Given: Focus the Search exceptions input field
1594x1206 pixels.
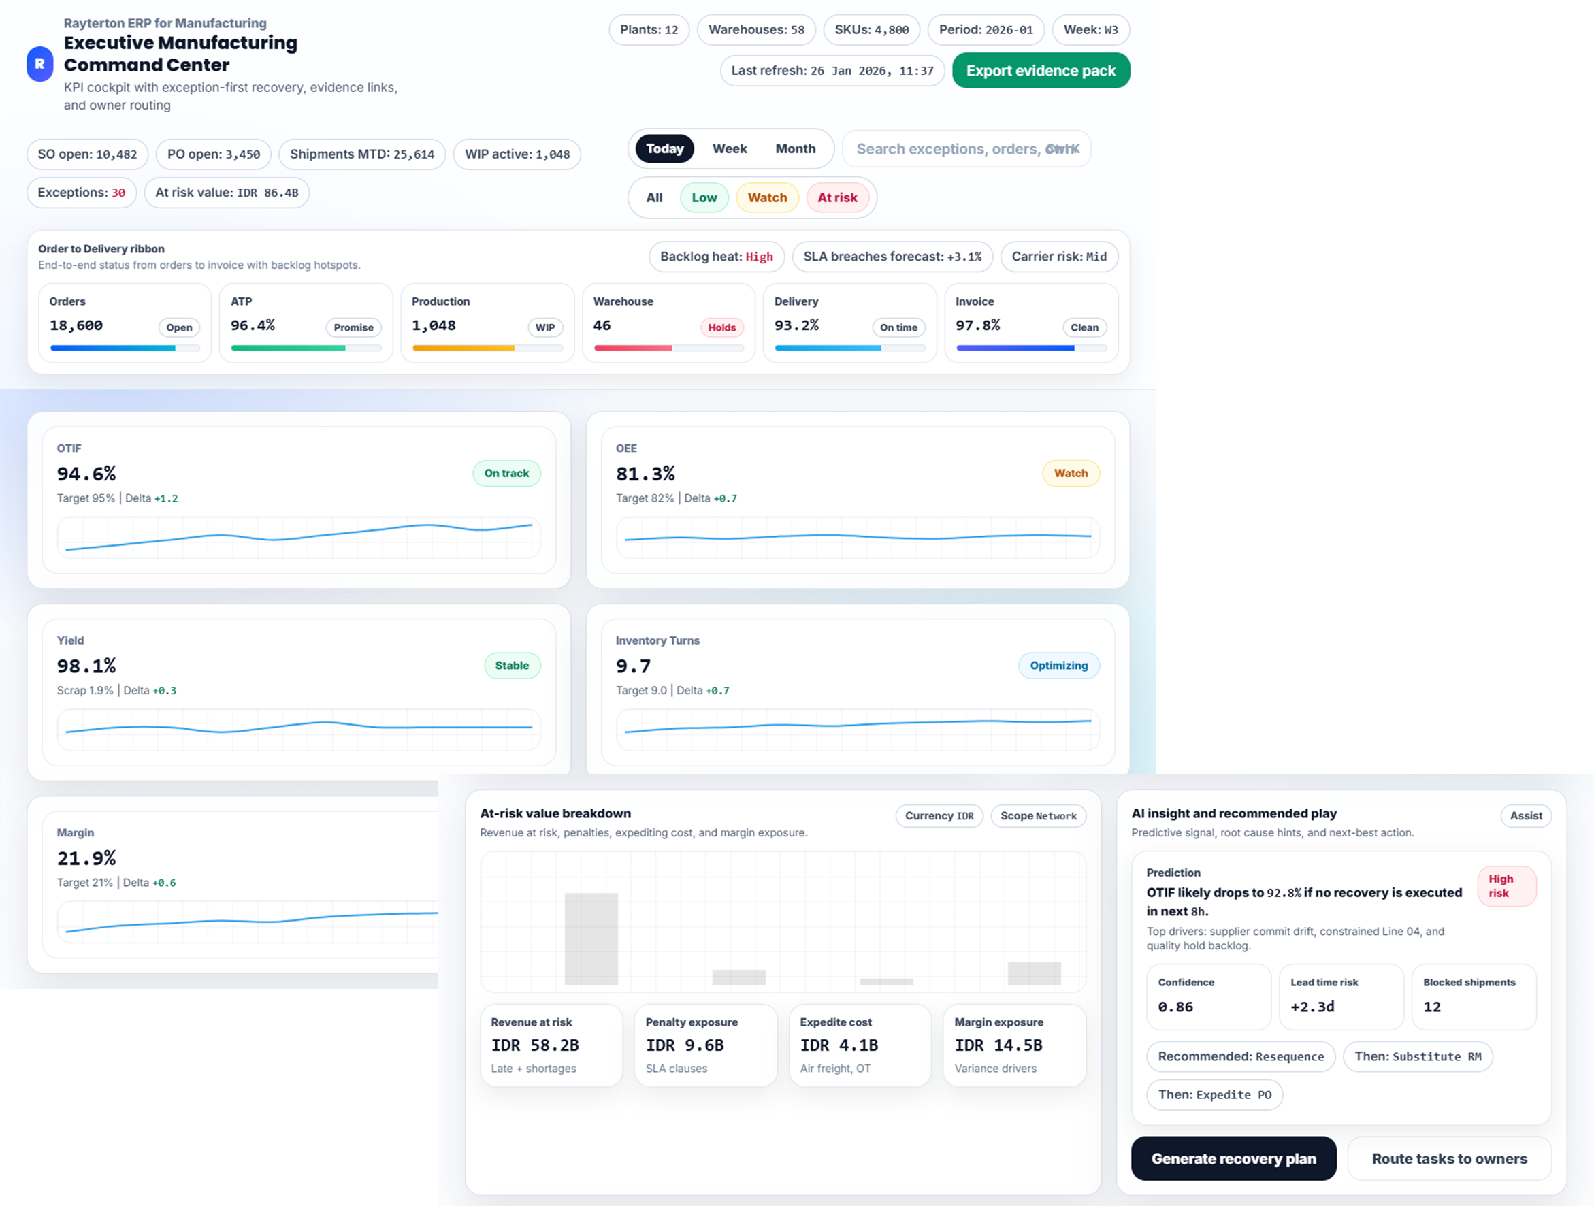Looking at the screenshot, I should coord(966,149).
